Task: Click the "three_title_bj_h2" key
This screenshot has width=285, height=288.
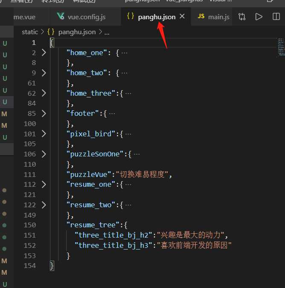Action: click(113, 235)
